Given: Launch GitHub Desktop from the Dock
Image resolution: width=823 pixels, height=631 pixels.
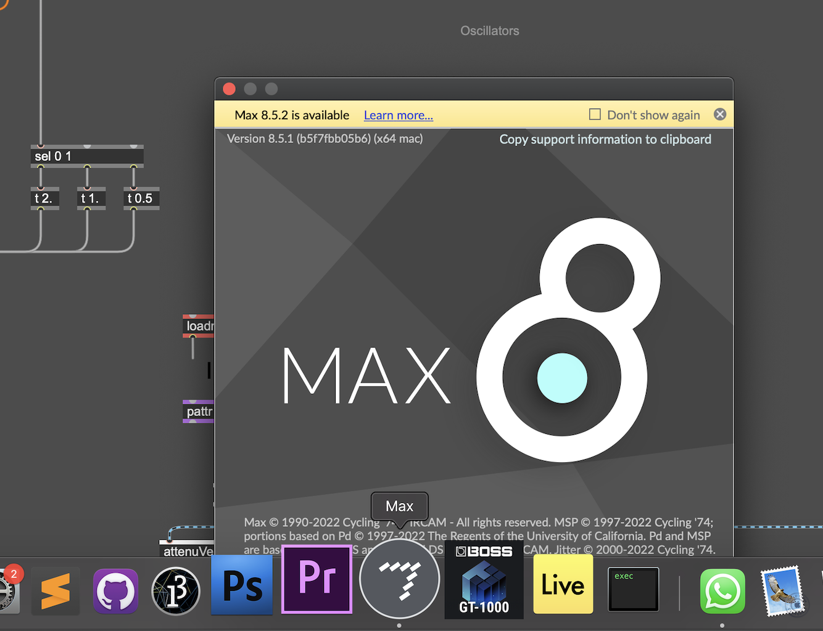Looking at the screenshot, I should (116, 591).
